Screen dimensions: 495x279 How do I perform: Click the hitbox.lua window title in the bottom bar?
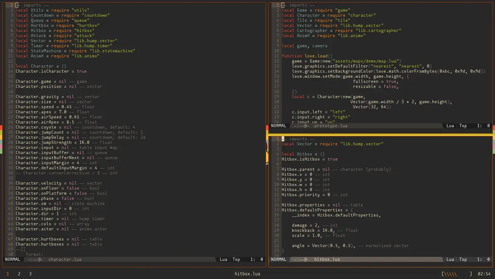[247, 274]
